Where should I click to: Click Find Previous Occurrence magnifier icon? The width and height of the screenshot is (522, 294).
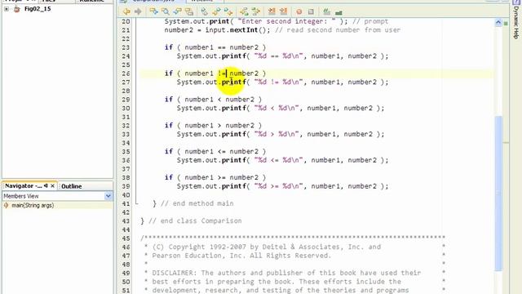click(166, 11)
